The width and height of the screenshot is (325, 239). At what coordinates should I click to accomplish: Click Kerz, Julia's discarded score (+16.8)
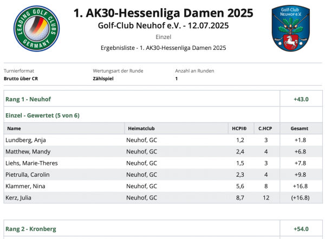[x=300, y=198]
